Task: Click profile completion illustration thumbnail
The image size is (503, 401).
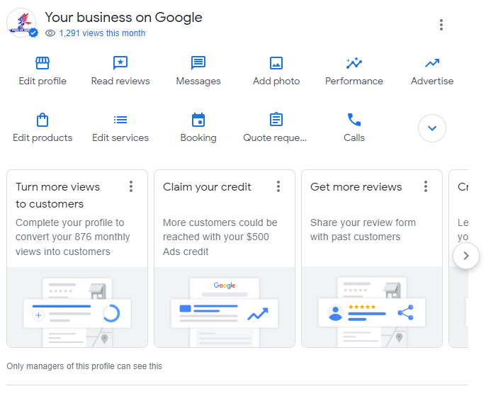Action: (x=77, y=307)
